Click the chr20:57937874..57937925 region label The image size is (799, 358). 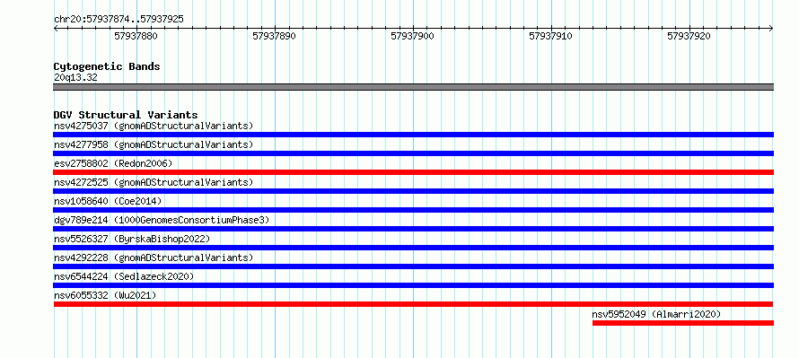[x=119, y=20]
